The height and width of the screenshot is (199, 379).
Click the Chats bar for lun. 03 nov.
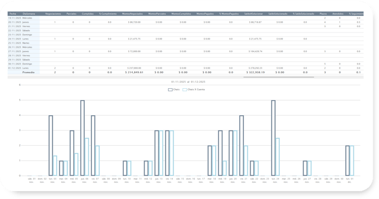pos(51,145)
